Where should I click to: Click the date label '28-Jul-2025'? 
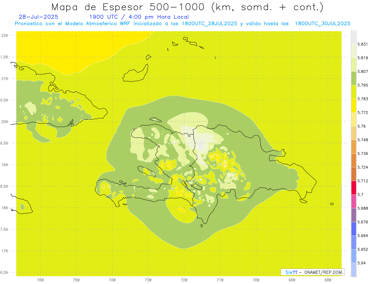38,17
